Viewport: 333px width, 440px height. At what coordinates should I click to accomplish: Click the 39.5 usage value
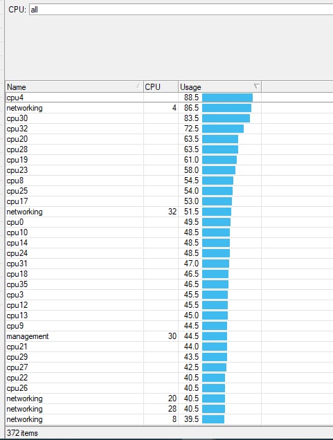point(191,419)
